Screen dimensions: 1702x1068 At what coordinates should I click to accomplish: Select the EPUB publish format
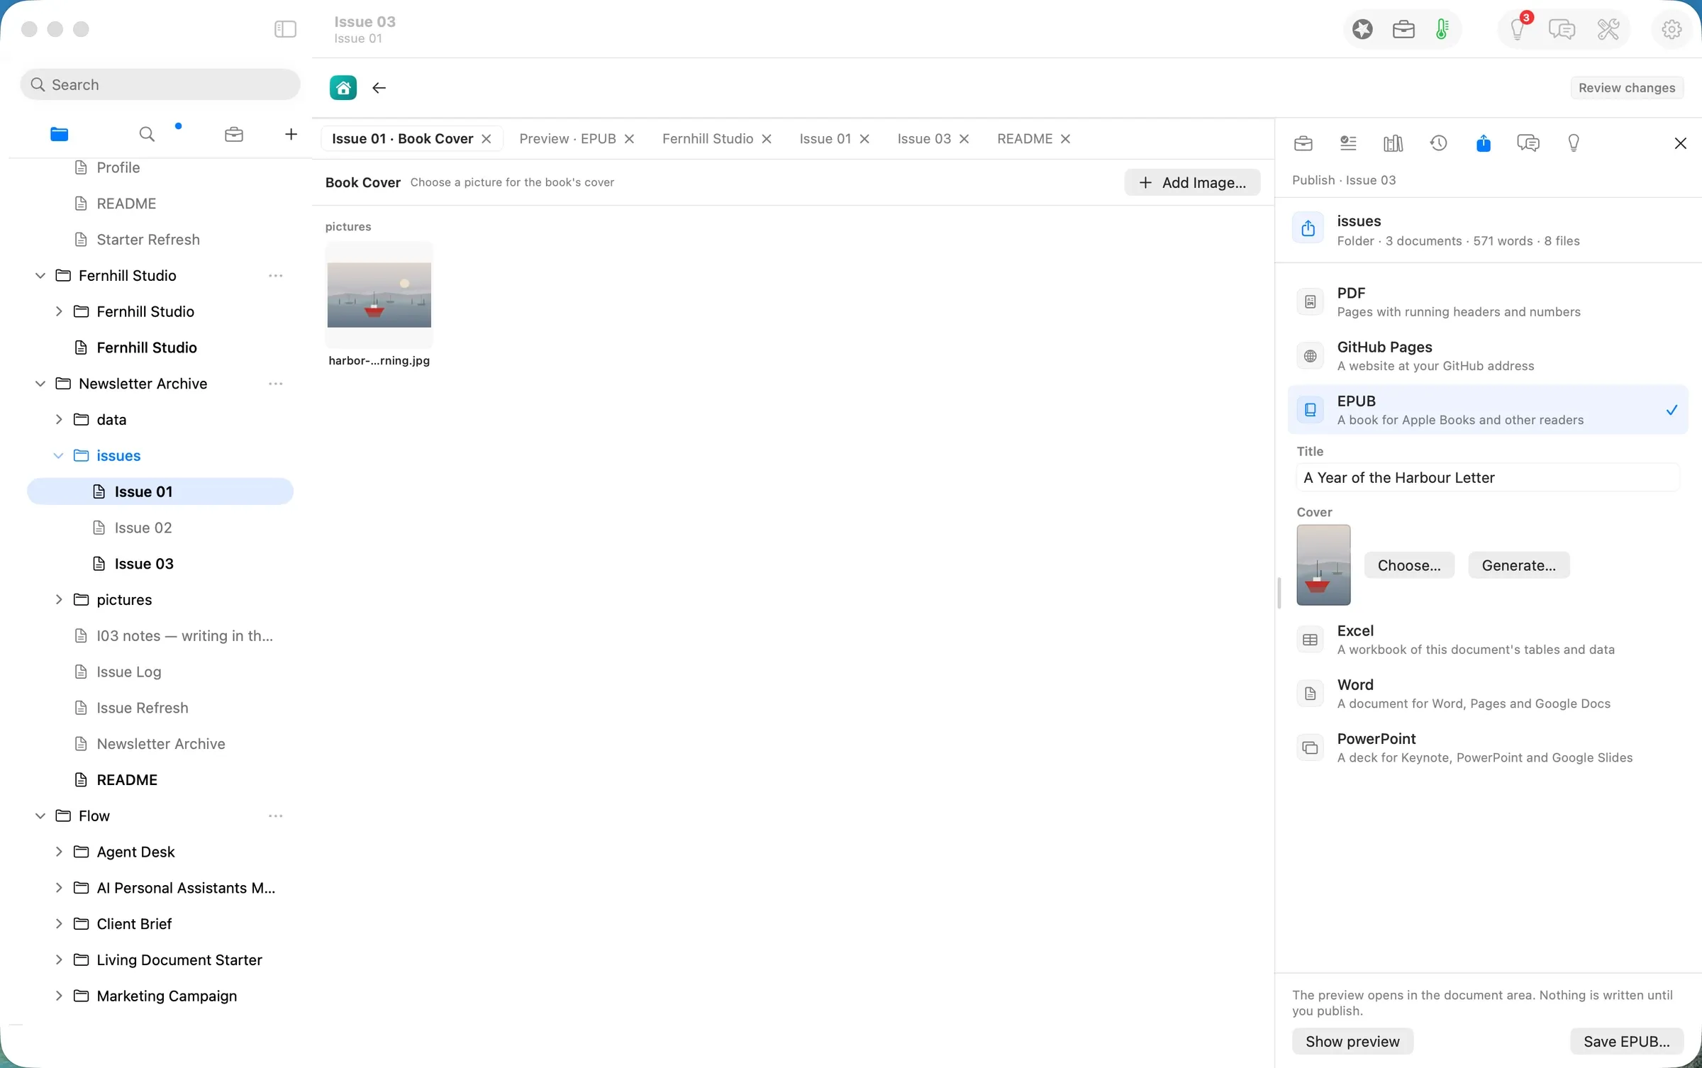coord(1488,410)
